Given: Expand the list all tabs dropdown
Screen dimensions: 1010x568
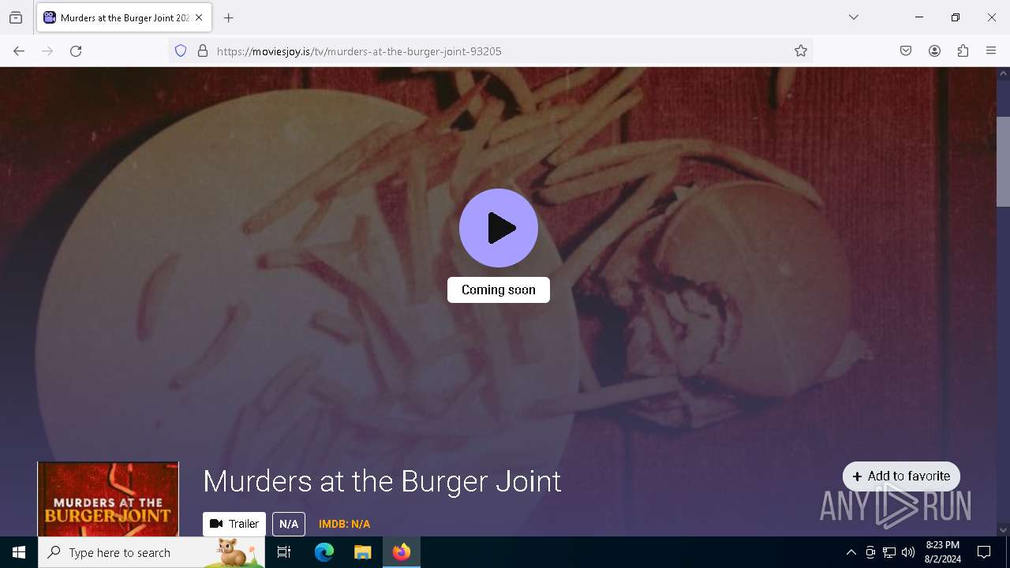Looking at the screenshot, I should 854,17.
